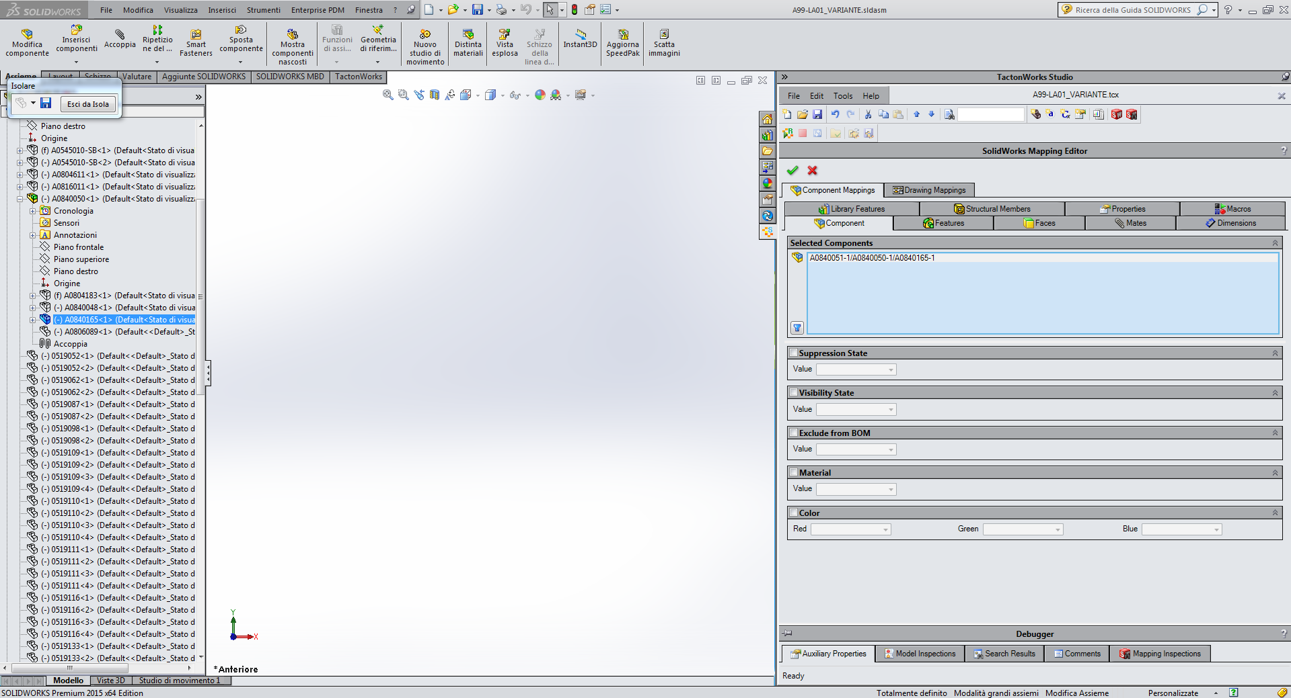The width and height of the screenshot is (1291, 698).
Task: Switch to the Faces mapping tab
Action: pyautogui.click(x=1038, y=222)
